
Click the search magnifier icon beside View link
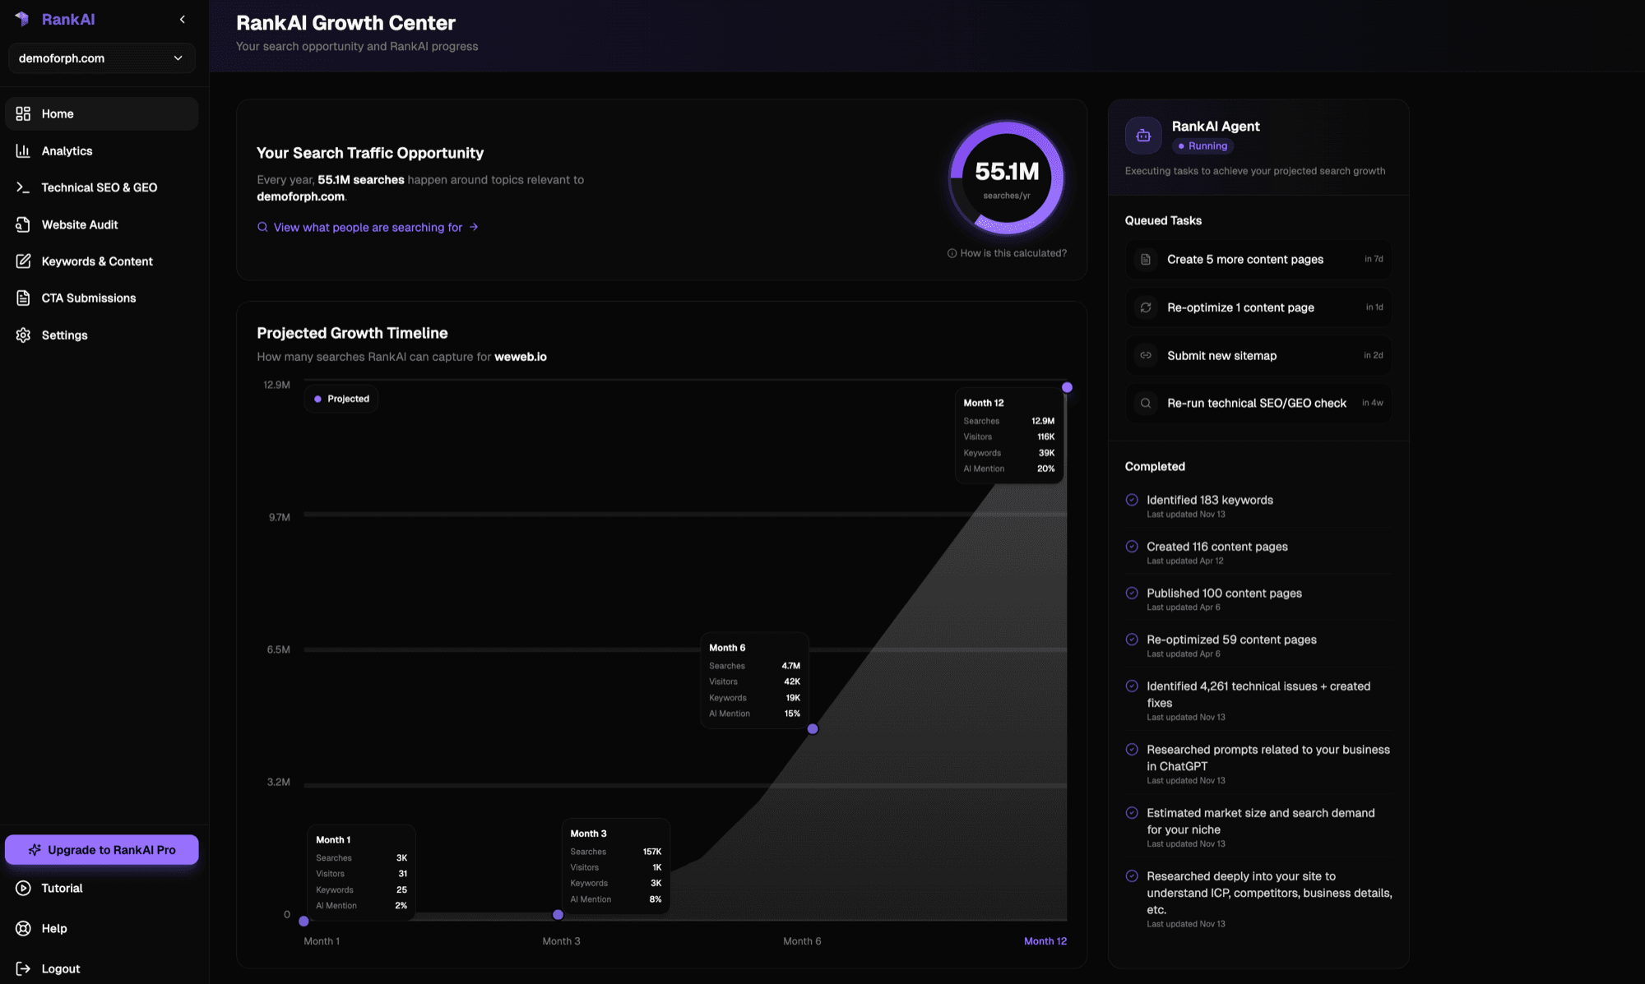(x=262, y=227)
